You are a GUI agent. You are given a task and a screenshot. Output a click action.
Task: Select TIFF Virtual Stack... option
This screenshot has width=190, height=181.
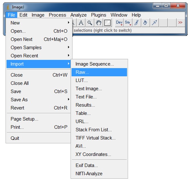(x=99, y=138)
